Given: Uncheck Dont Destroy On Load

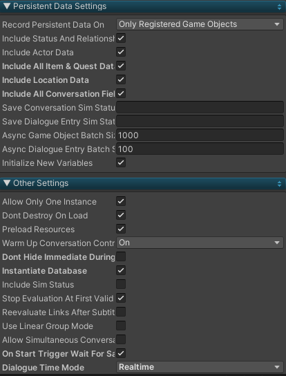Looking at the screenshot, I should coord(121,215).
